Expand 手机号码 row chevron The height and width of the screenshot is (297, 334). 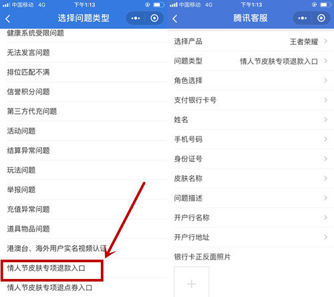pyautogui.click(x=325, y=139)
